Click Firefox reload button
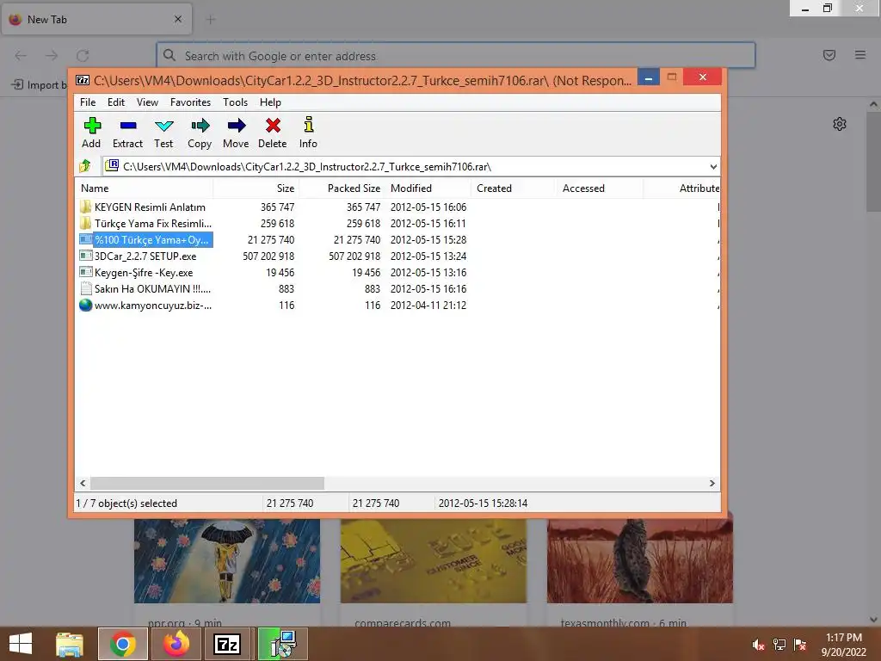 point(83,55)
